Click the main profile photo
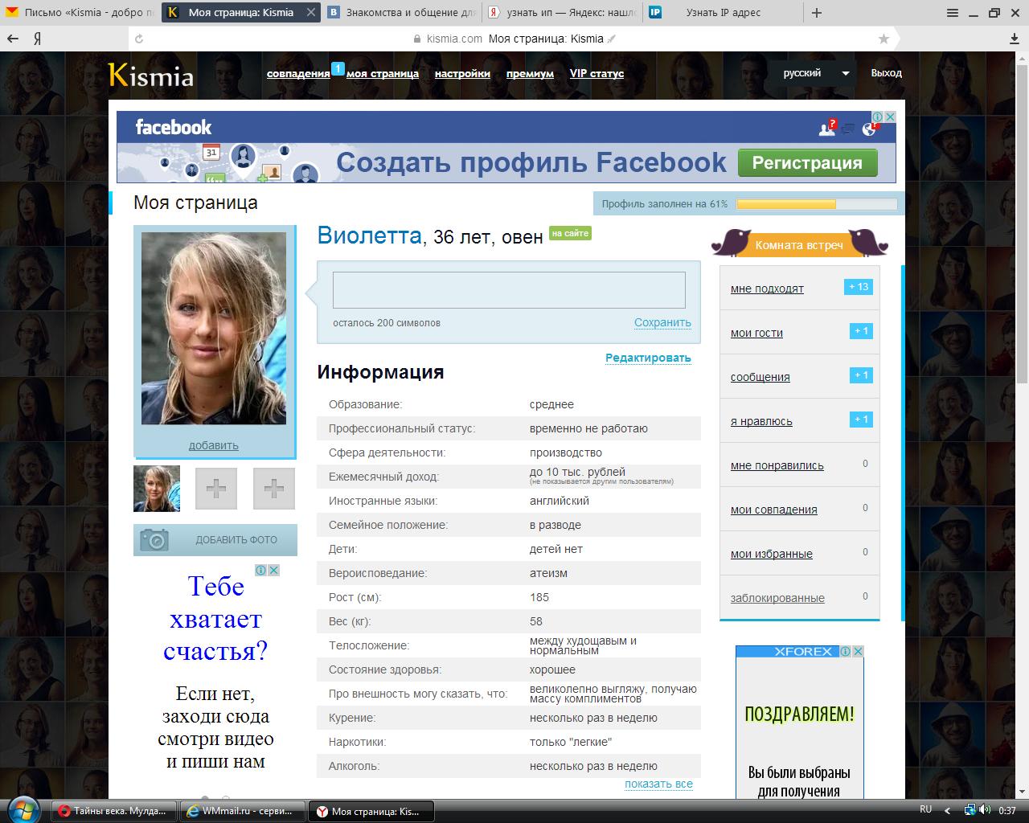1029x823 pixels. coord(214,329)
